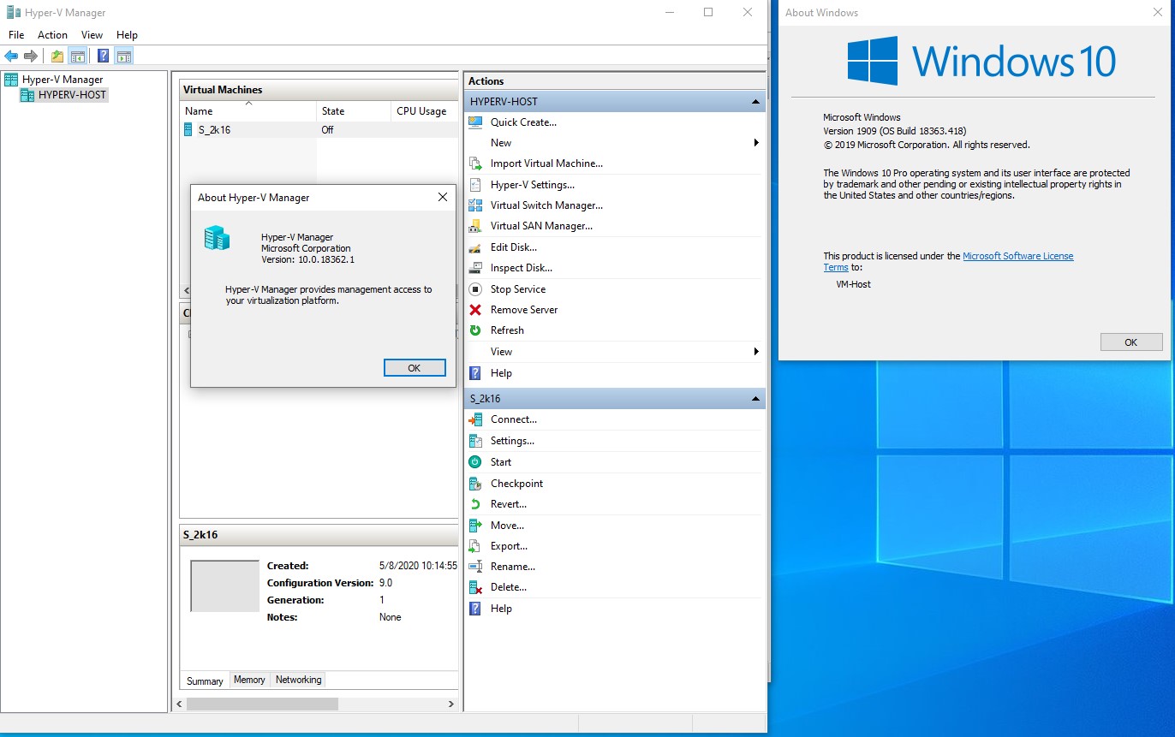This screenshot has height=737, width=1175.
Task: Click the Quick Create action
Action: pos(523,122)
